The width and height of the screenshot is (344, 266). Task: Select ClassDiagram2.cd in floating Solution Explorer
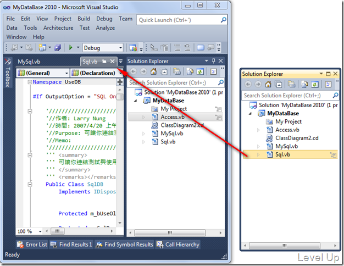point(297,138)
